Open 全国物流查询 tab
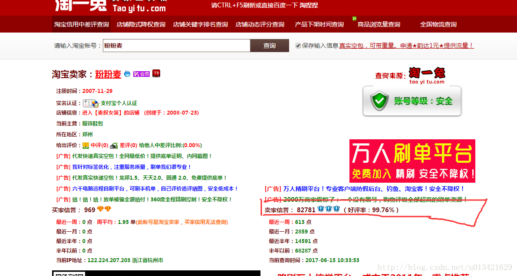517x276 pixels. tap(438, 24)
